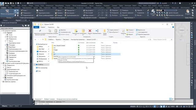This screenshot has height=110, width=196.
Task: Switch to Explorer Вид tab
Action: 58,27
